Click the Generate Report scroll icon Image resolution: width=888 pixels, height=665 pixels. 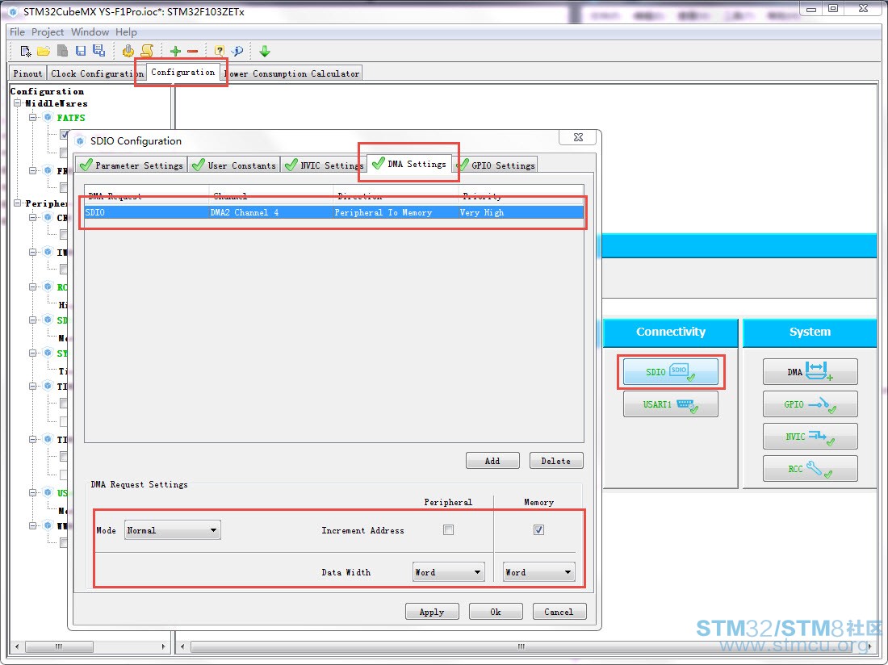tap(147, 51)
